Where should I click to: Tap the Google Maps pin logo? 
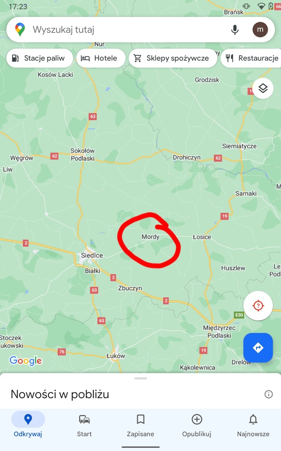point(20,30)
